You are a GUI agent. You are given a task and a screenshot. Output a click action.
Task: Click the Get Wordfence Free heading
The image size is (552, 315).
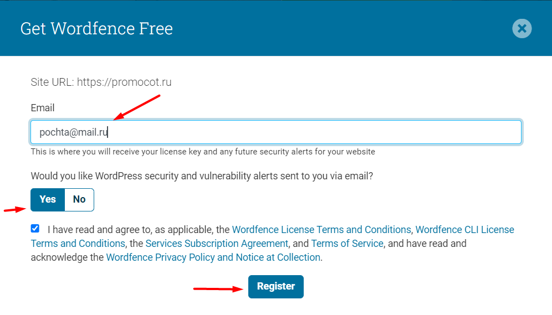point(96,28)
